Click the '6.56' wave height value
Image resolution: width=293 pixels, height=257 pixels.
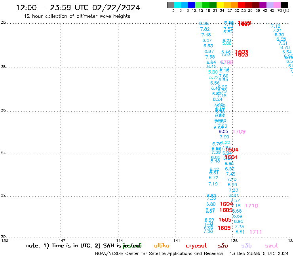coord(215,83)
